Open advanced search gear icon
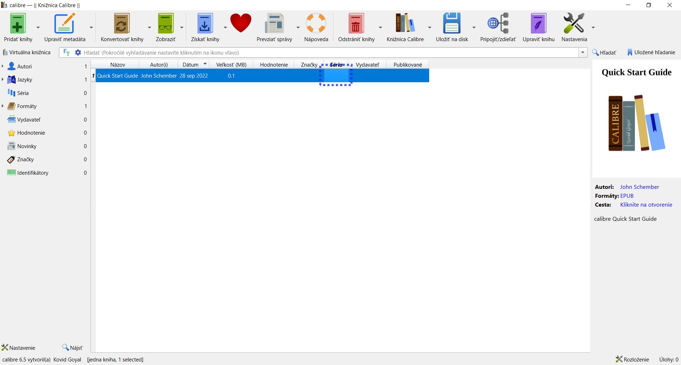The width and height of the screenshot is (681, 365). 78,52
